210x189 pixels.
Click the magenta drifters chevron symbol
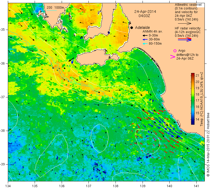point(172,57)
